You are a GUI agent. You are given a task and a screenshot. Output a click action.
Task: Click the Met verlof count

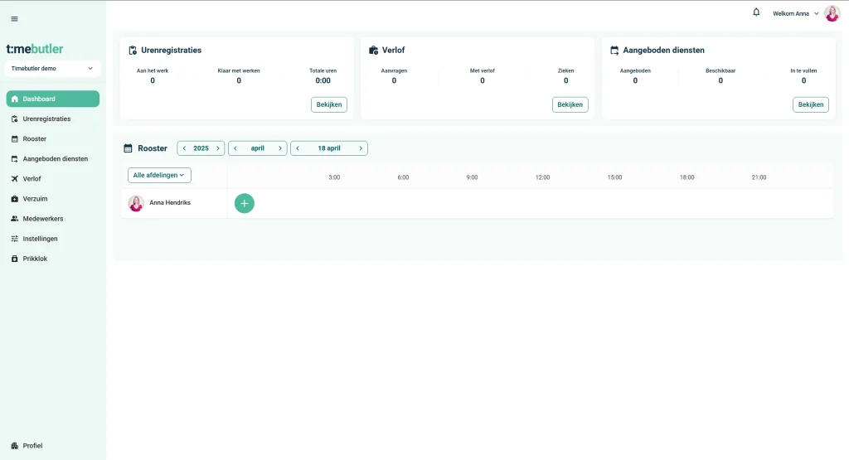click(x=483, y=80)
